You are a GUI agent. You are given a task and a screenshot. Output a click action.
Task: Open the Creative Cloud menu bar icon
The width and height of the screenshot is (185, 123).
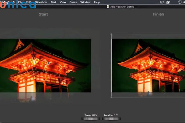[x=168, y=2]
